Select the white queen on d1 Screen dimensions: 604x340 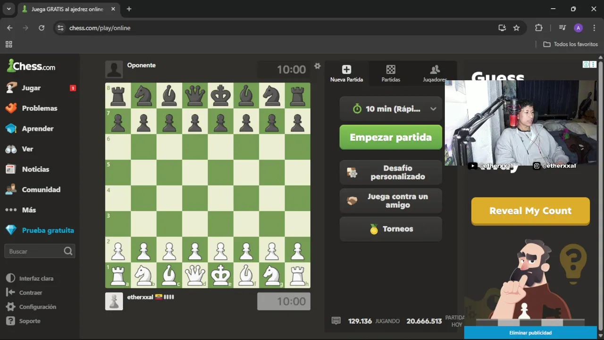[x=195, y=275]
